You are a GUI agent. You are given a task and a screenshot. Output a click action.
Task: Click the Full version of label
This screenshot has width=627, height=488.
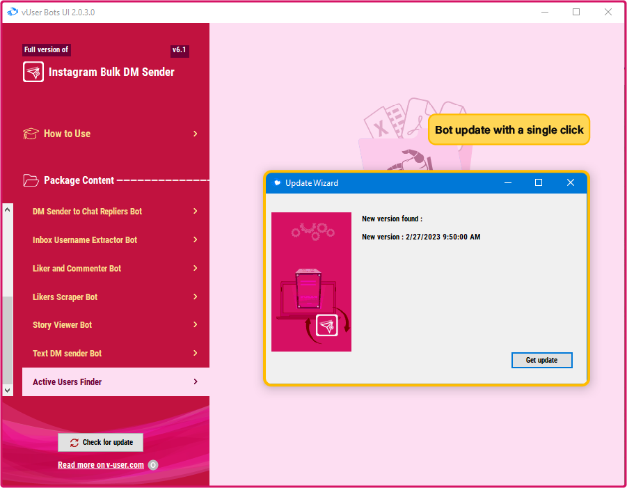pos(47,49)
